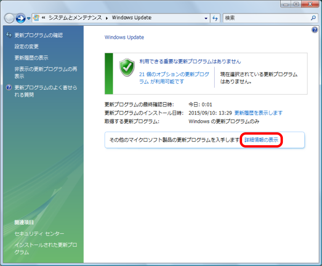
Task: Click the double chevron breadcrumb overflow
Action: [x=43, y=18]
